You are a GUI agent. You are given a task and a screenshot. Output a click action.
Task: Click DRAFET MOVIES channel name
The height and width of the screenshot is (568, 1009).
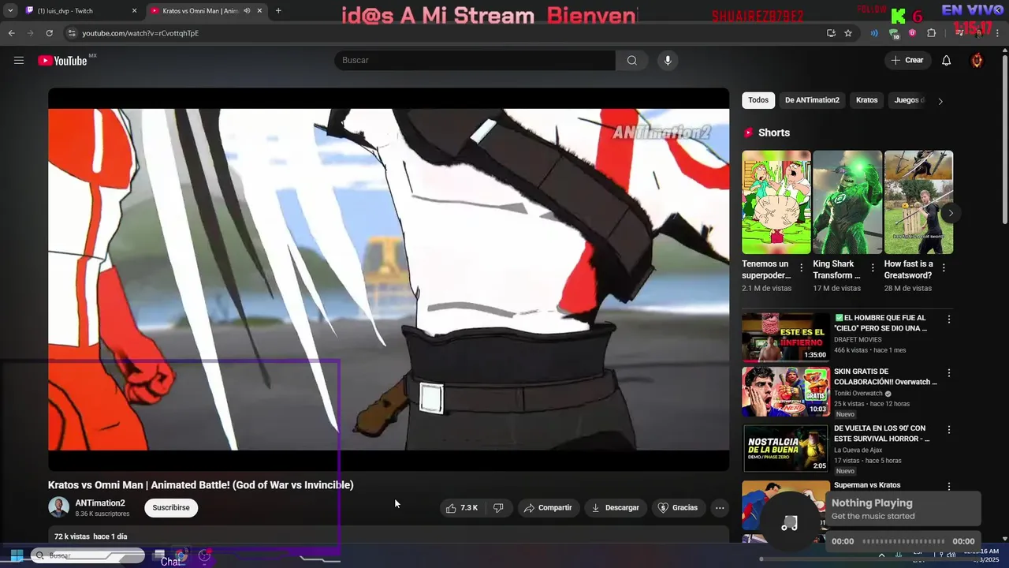(x=858, y=340)
